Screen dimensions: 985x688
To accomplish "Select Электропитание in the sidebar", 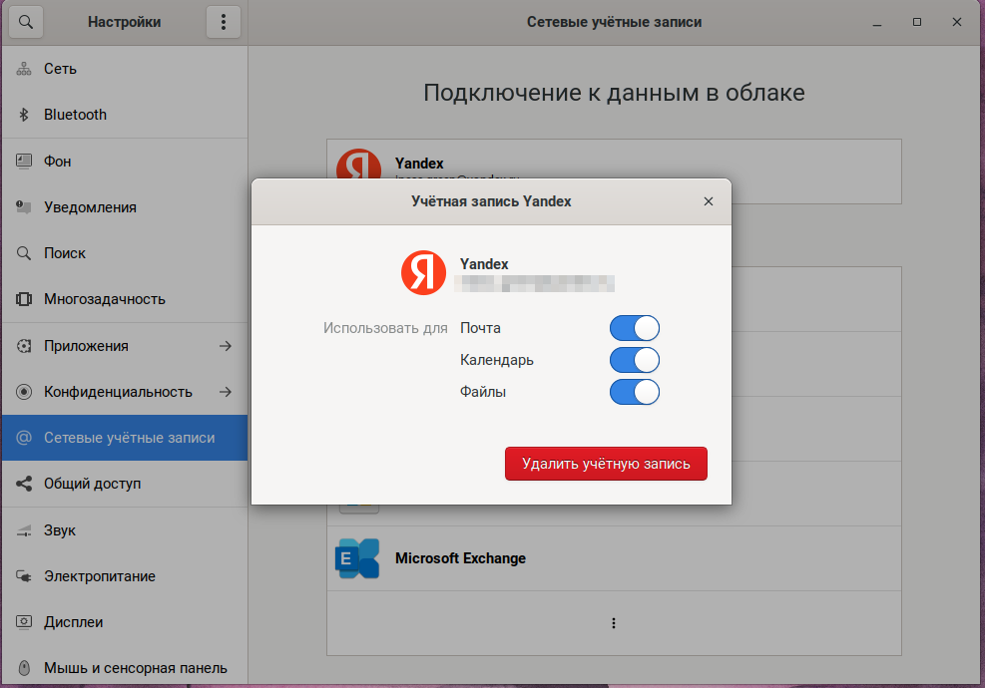I will pos(99,576).
